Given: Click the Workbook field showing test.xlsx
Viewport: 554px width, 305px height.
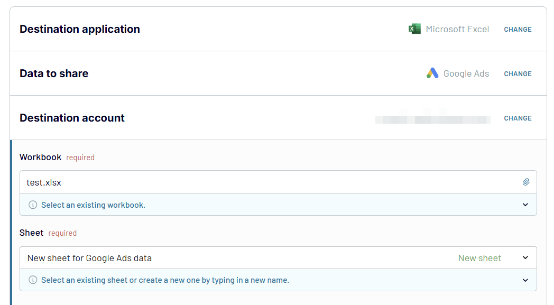Looking at the screenshot, I should click(278, 182).
